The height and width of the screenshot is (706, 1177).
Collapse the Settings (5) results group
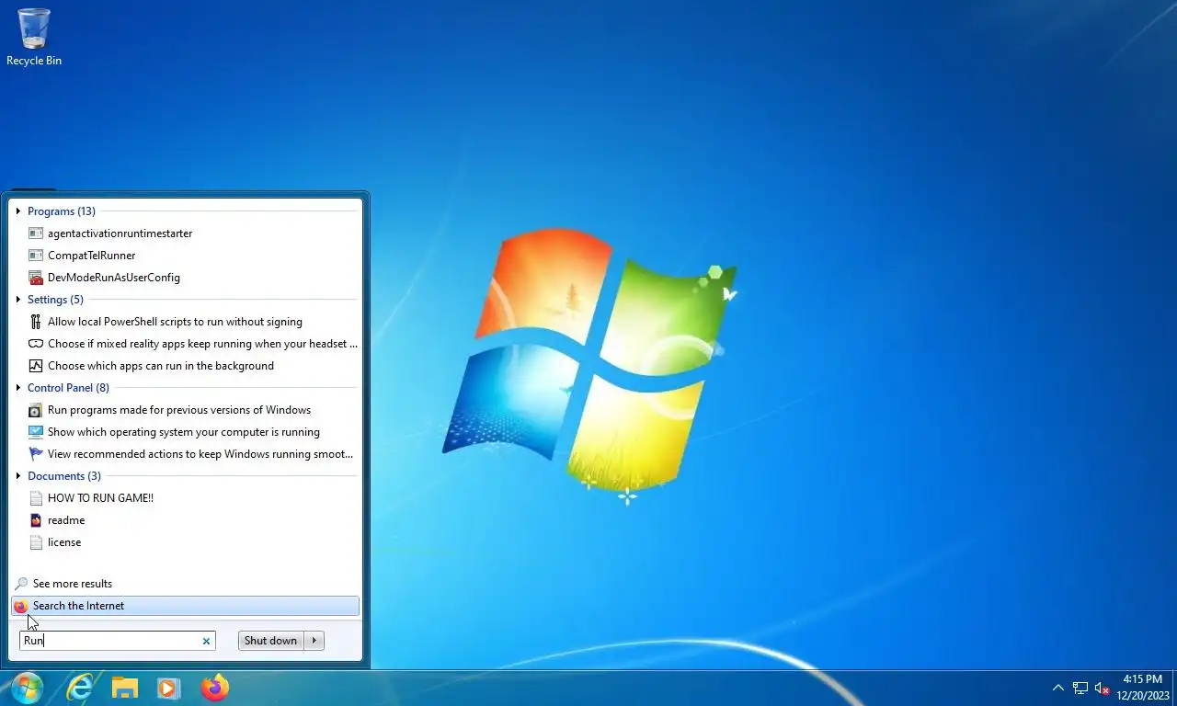(18, 300)
